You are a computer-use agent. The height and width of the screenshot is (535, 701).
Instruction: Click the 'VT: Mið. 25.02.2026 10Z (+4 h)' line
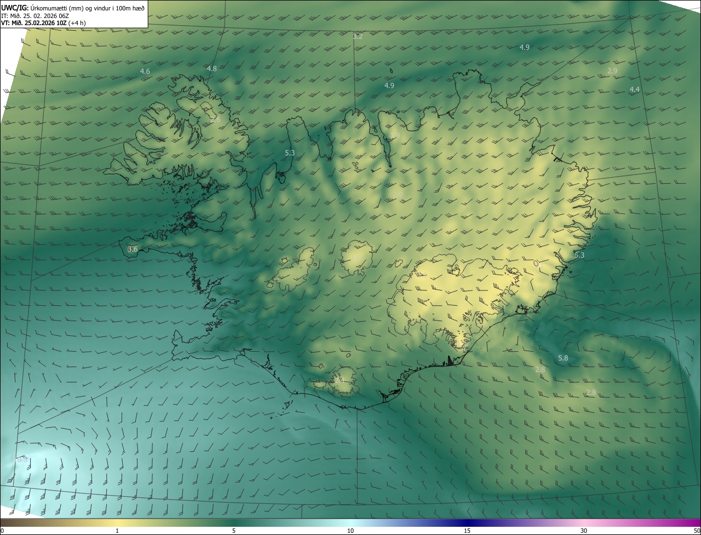point(44,23)
